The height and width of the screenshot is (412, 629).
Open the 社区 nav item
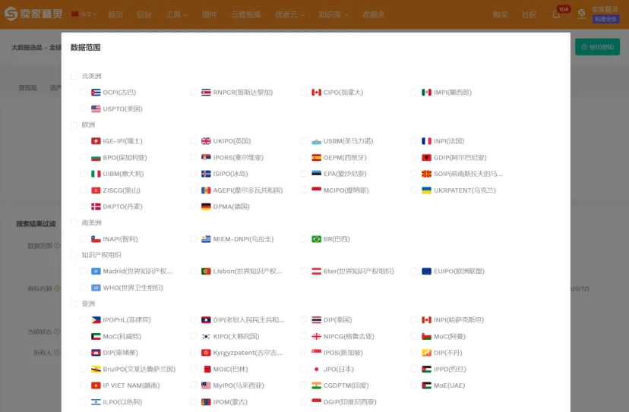point(529,14)
